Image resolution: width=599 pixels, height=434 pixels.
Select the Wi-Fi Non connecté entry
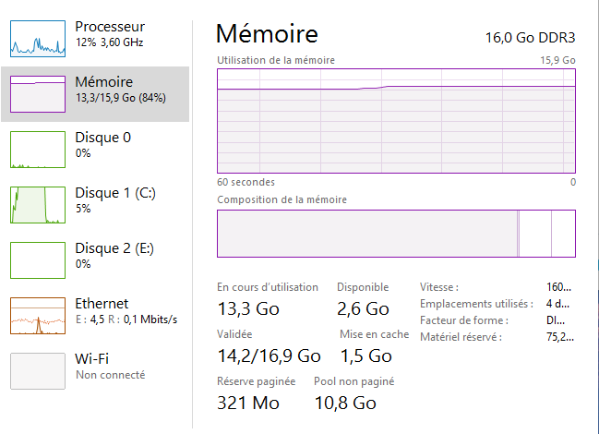click(109, 367)
